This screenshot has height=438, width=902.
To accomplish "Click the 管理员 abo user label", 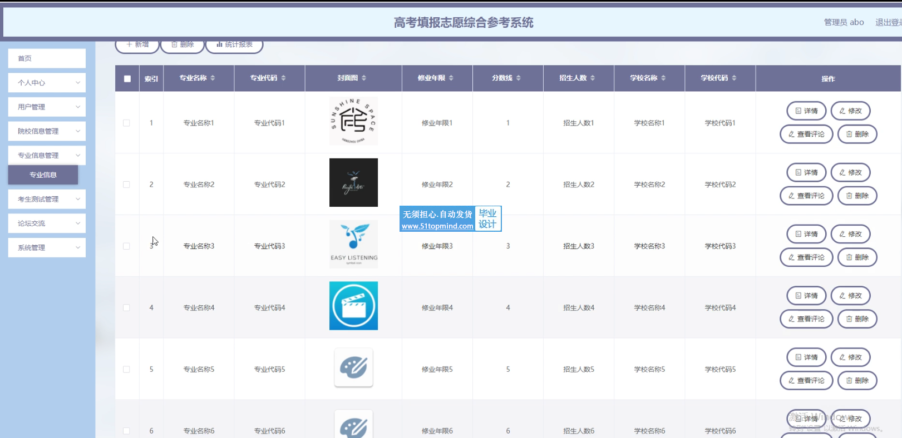I will pyautogui.click(x=844, y=22).
